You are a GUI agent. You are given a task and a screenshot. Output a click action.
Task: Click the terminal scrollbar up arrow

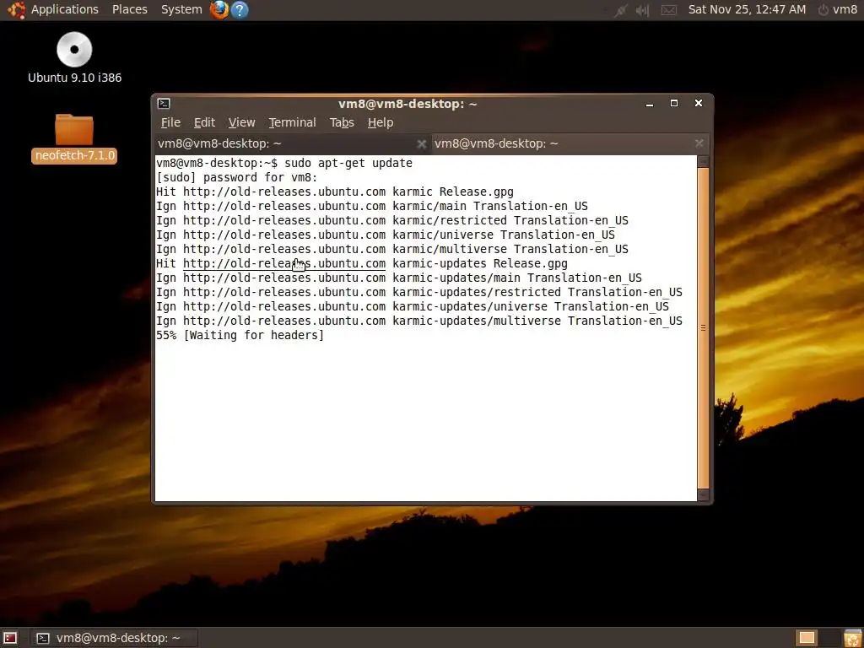[x=703, y=161]
